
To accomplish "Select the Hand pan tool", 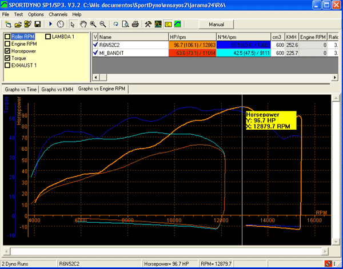I will tap(83, 24).
